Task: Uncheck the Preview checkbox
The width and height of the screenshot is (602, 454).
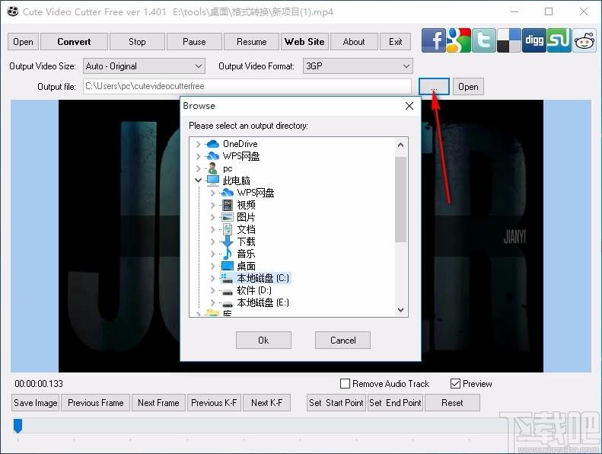Action: pos(455,384)
